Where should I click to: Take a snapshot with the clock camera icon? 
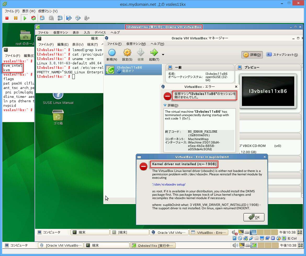42,18
